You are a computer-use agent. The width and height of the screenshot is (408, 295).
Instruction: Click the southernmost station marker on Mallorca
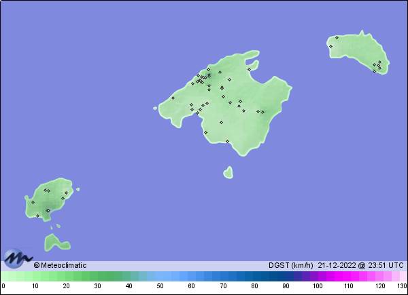[227, 141]
